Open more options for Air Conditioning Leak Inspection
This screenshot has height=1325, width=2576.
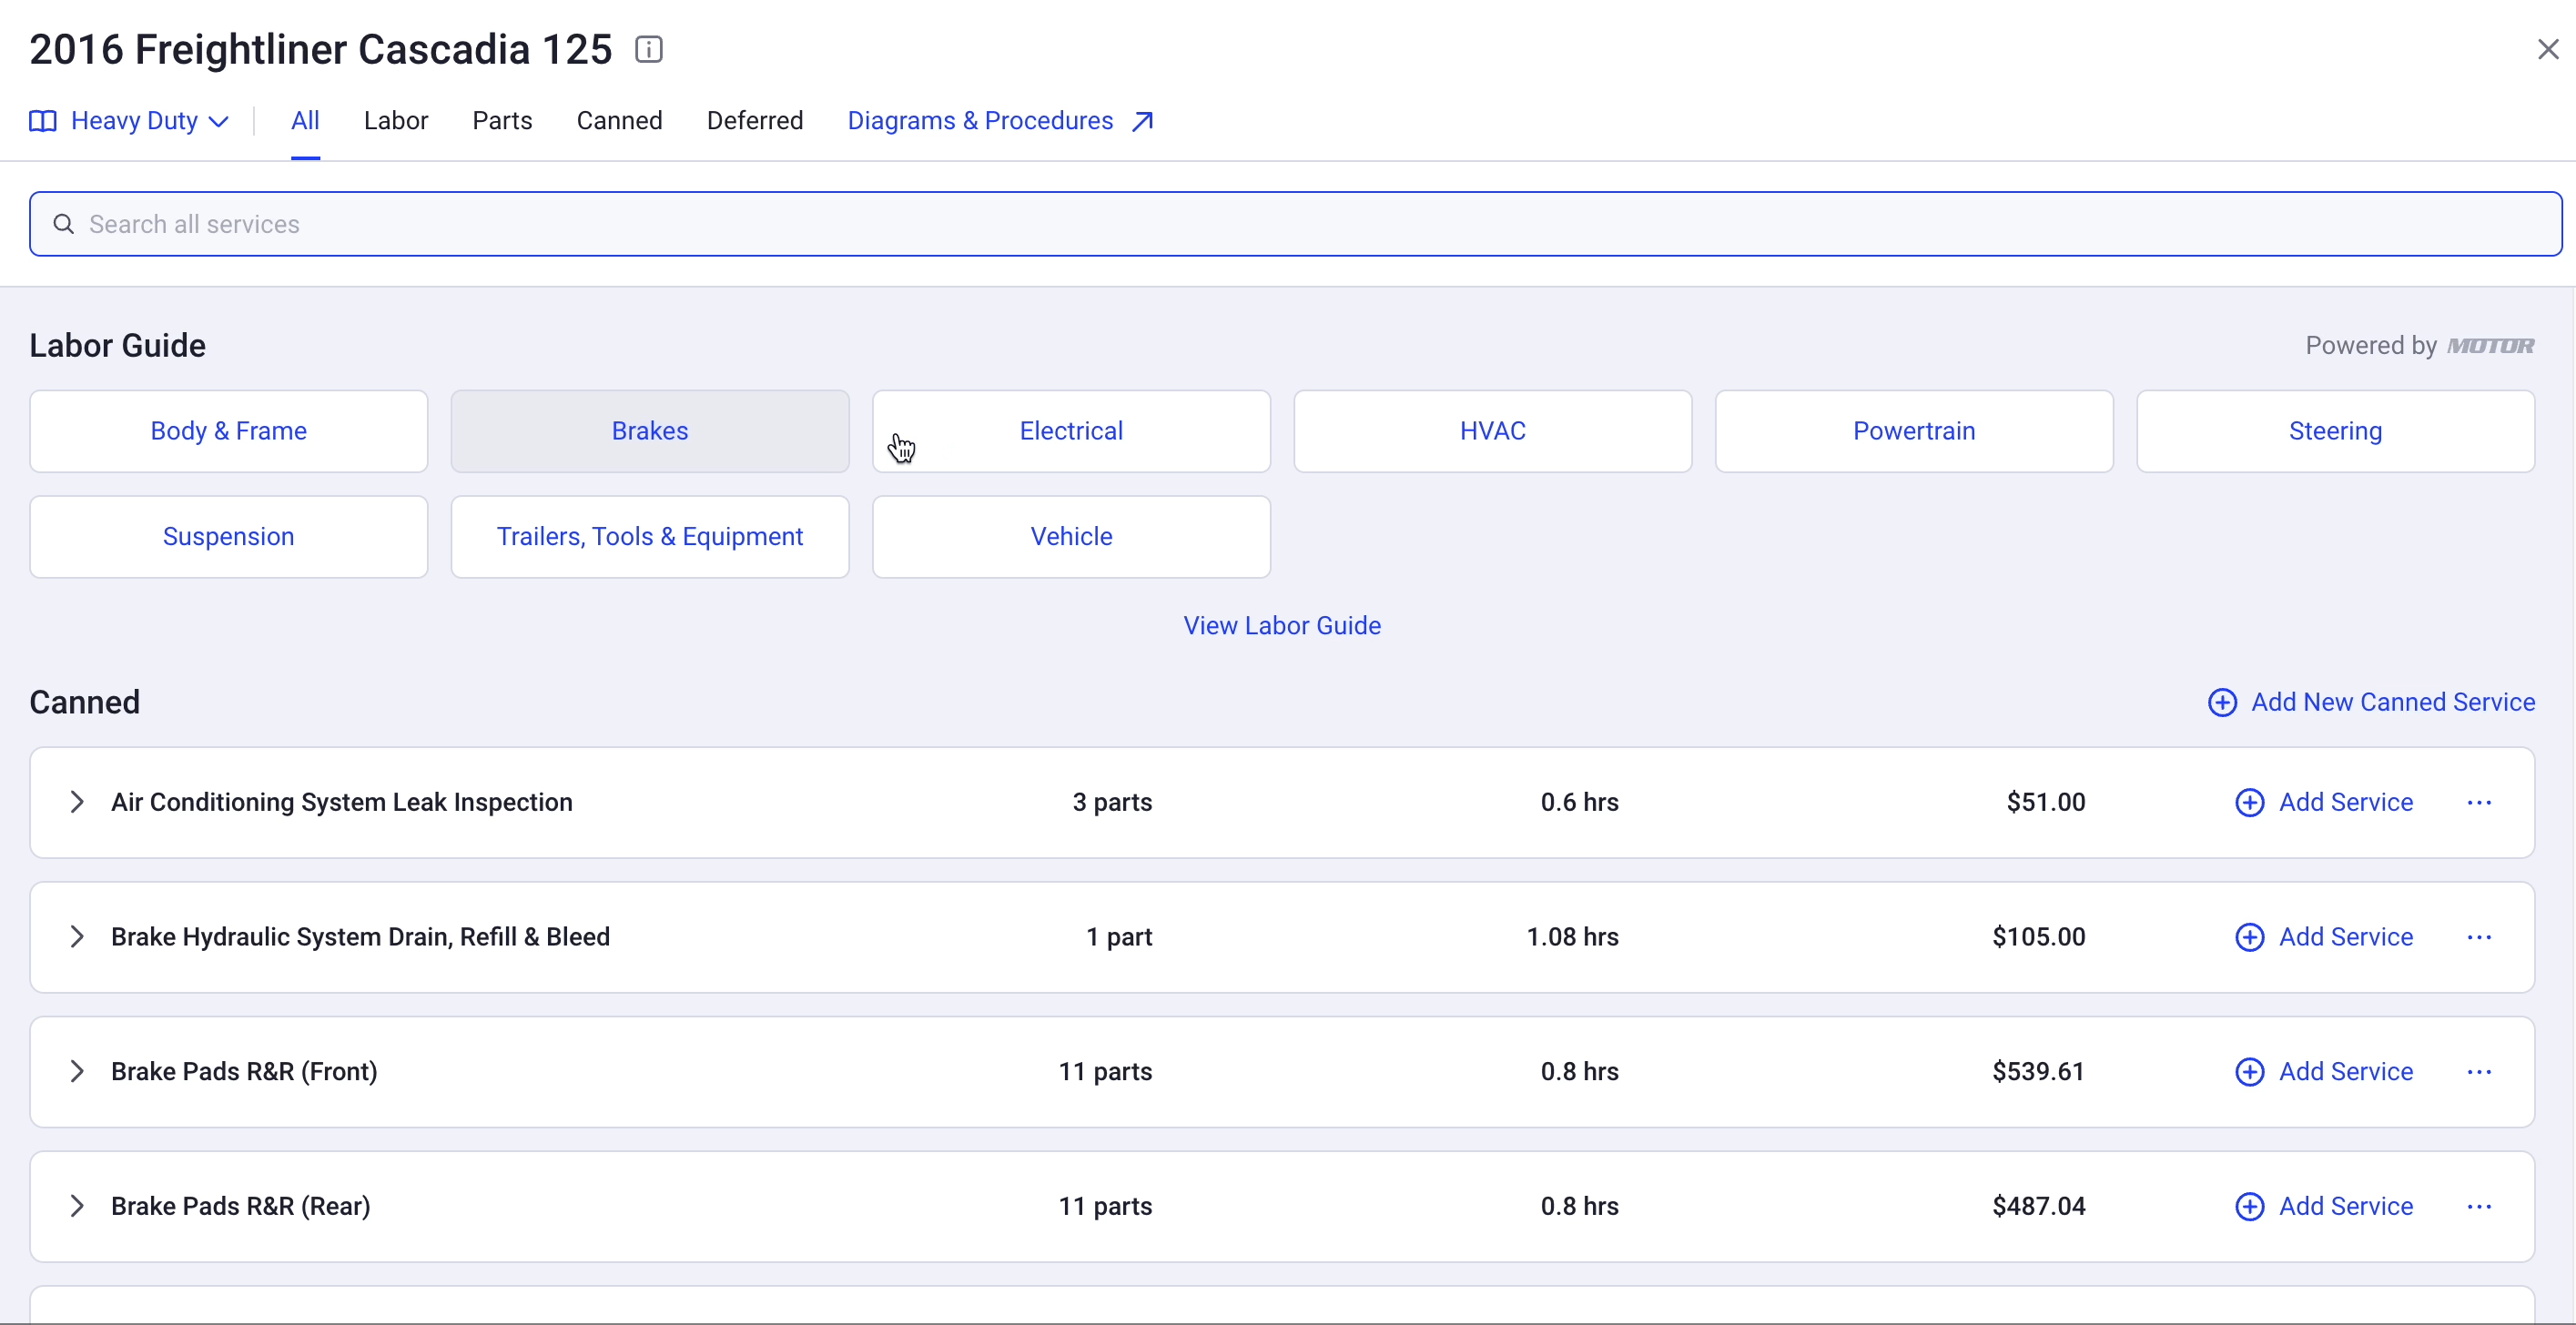click(x=2479, y=803)
